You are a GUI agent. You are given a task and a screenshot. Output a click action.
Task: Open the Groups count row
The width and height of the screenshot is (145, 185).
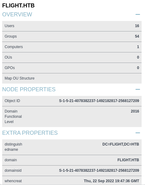pyautogui.click(x=72, y=36)
